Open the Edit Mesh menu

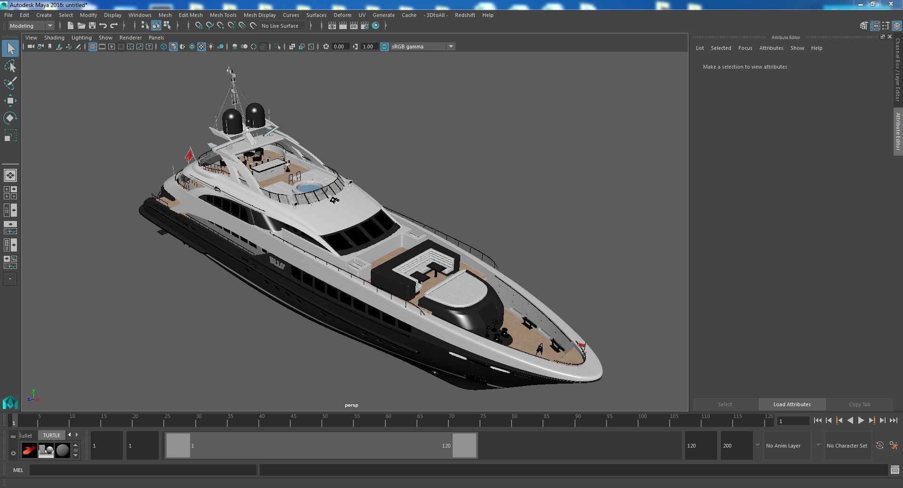click(191, 15)
